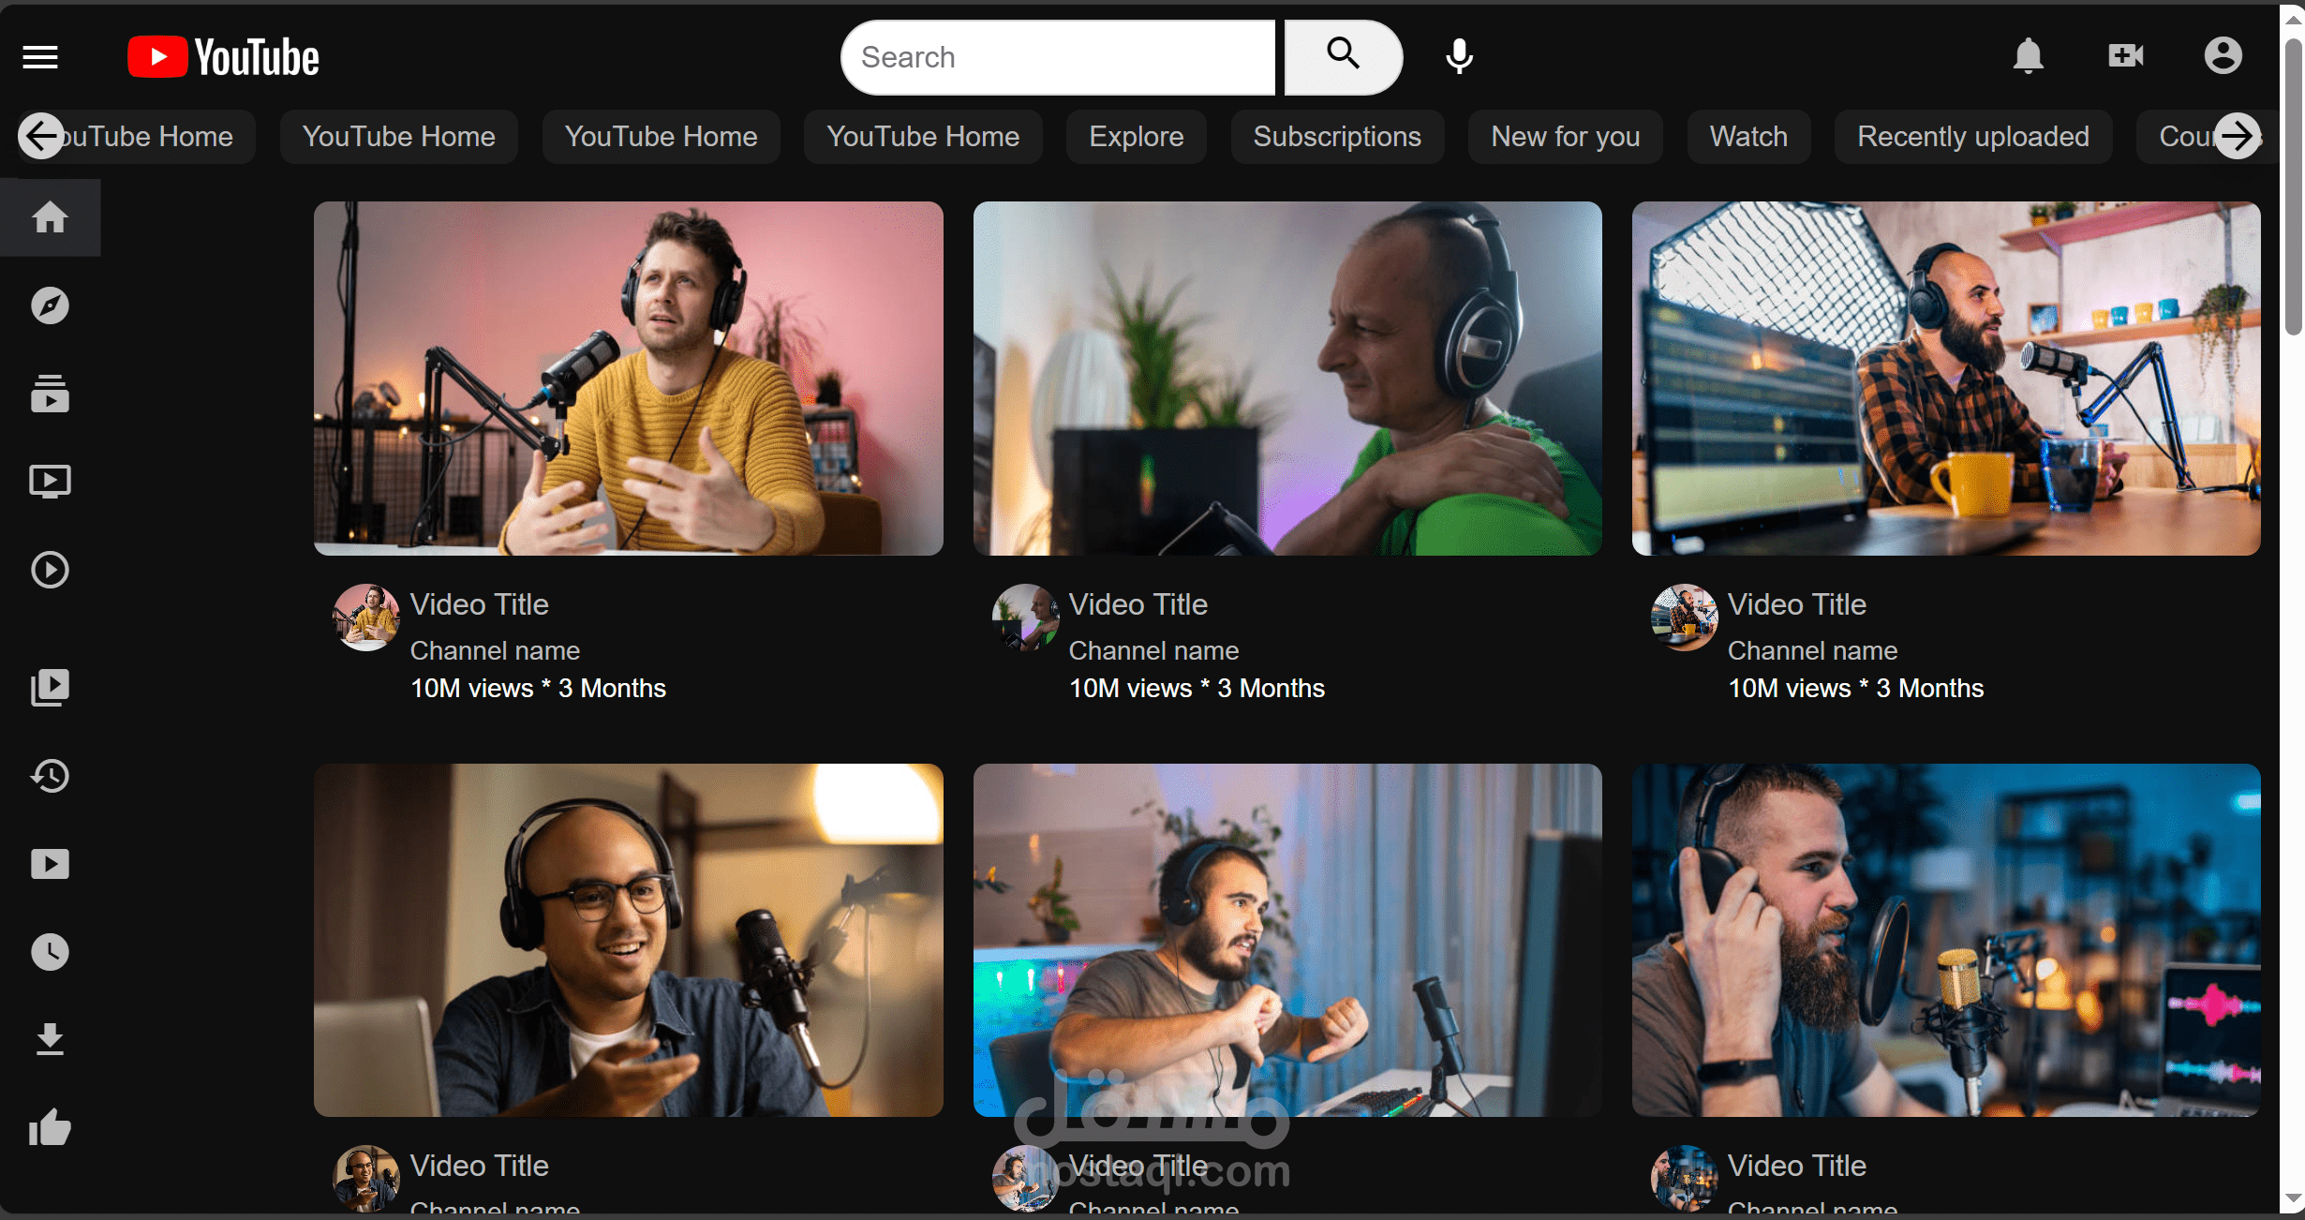Viewport: 2305px width, 1220px height.
Task: Click the circled play icon in the sidebar
Action: point(50,570)
